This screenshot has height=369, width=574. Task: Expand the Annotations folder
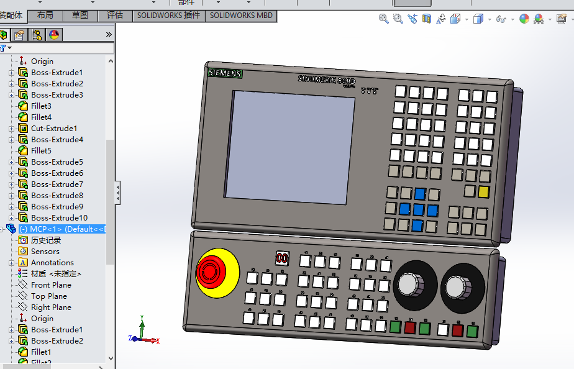pyautogui.click(x=11, y=263)
